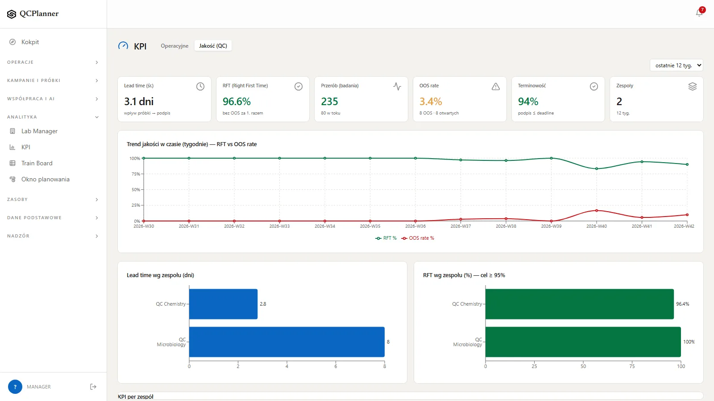Click the check icon on RFT card
Screen dimensions: 714x401
299,86
